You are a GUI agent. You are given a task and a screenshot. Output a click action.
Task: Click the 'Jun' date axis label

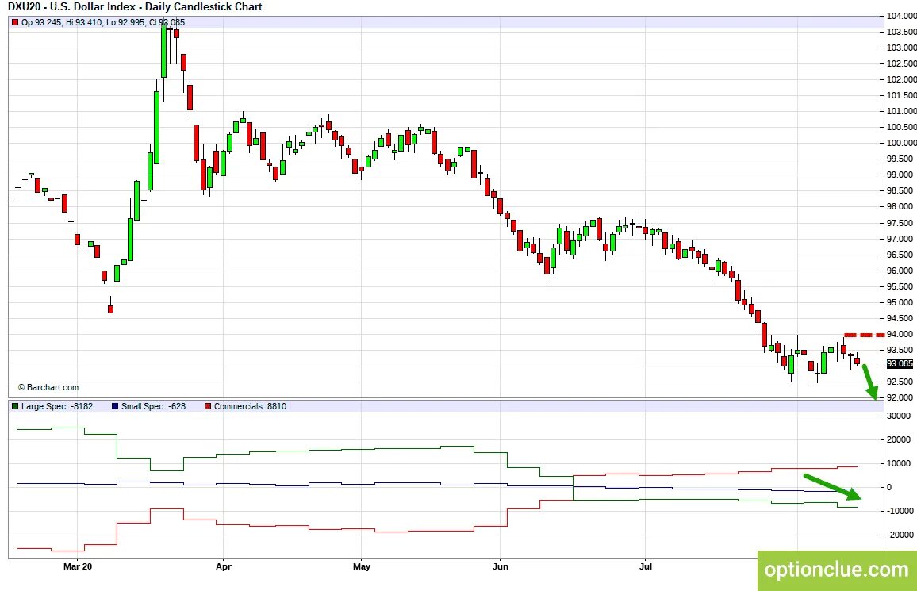(500, 566)
